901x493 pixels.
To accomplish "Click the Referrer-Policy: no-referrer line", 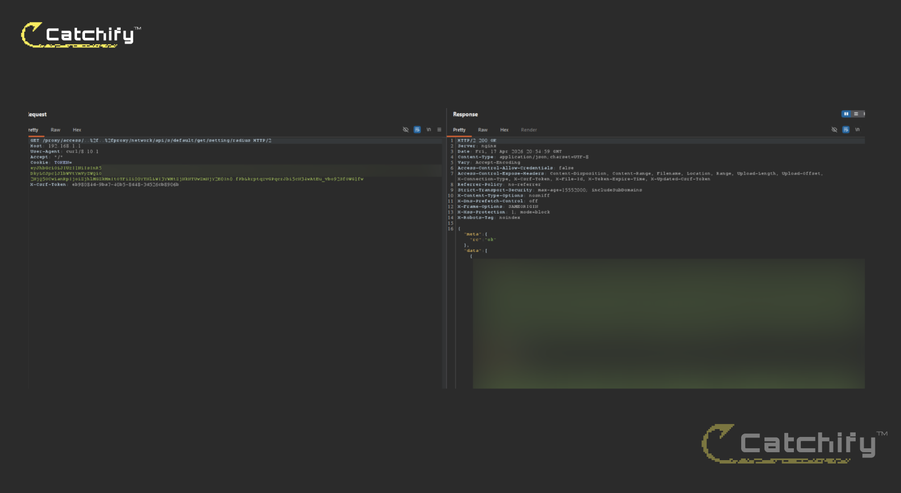I will [x=499, y=185].
